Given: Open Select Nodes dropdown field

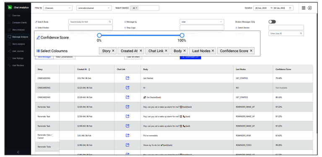Looking at the screenshot, I should click(x=91, y=28).
